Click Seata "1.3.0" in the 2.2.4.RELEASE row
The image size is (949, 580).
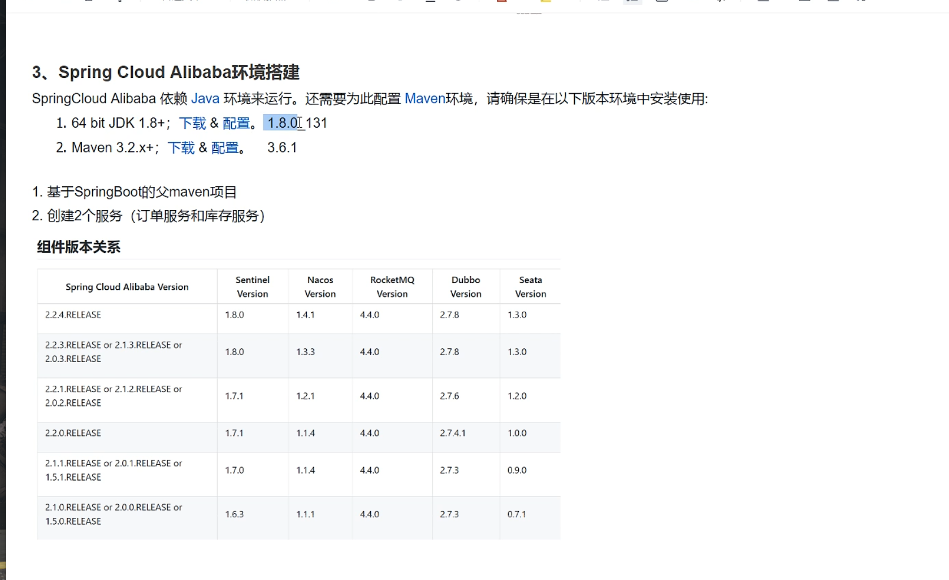(x=517, y=315)
